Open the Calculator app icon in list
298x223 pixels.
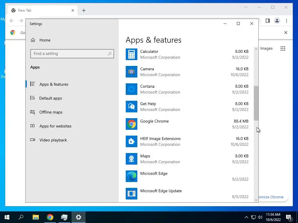(131, 54)
